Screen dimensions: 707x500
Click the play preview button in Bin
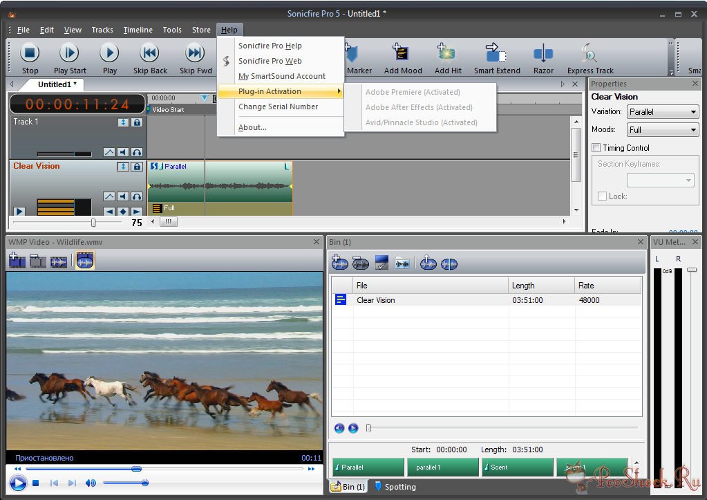(354, 428)
